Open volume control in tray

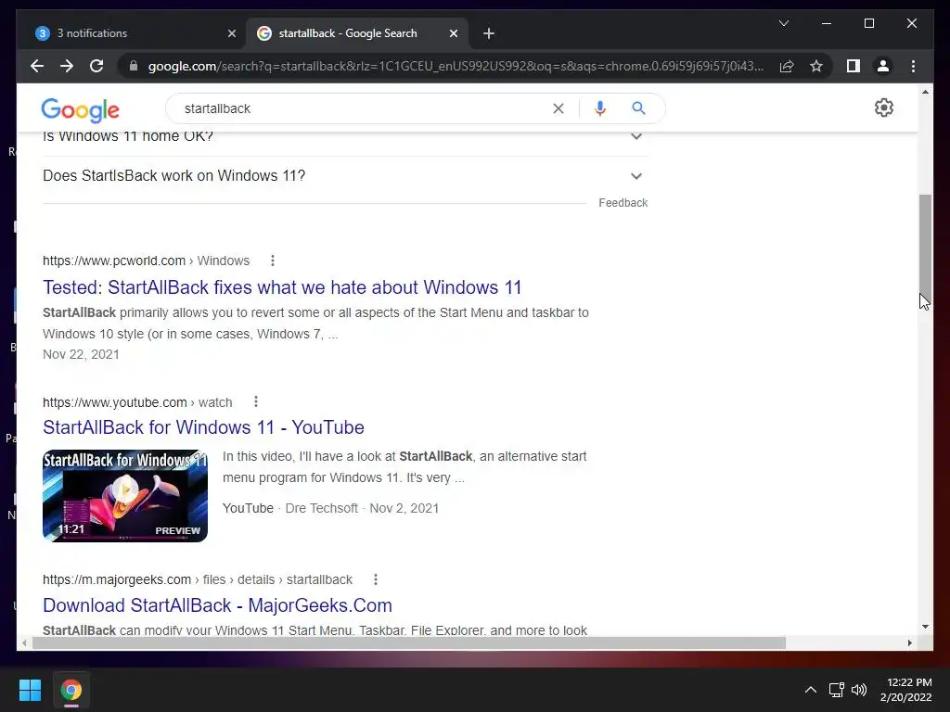[x=859, y=690]
